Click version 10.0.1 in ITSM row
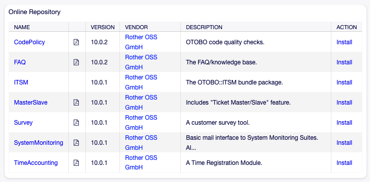Viewport: 370px width, 182px height. point(99,82)
